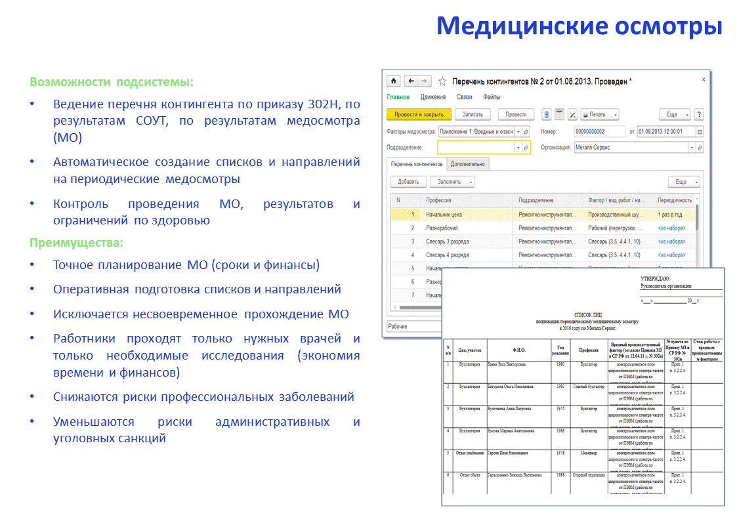Open the Печать dropdown menu
This screenshot has height=521, width=737.
click(x=600, y=114)
